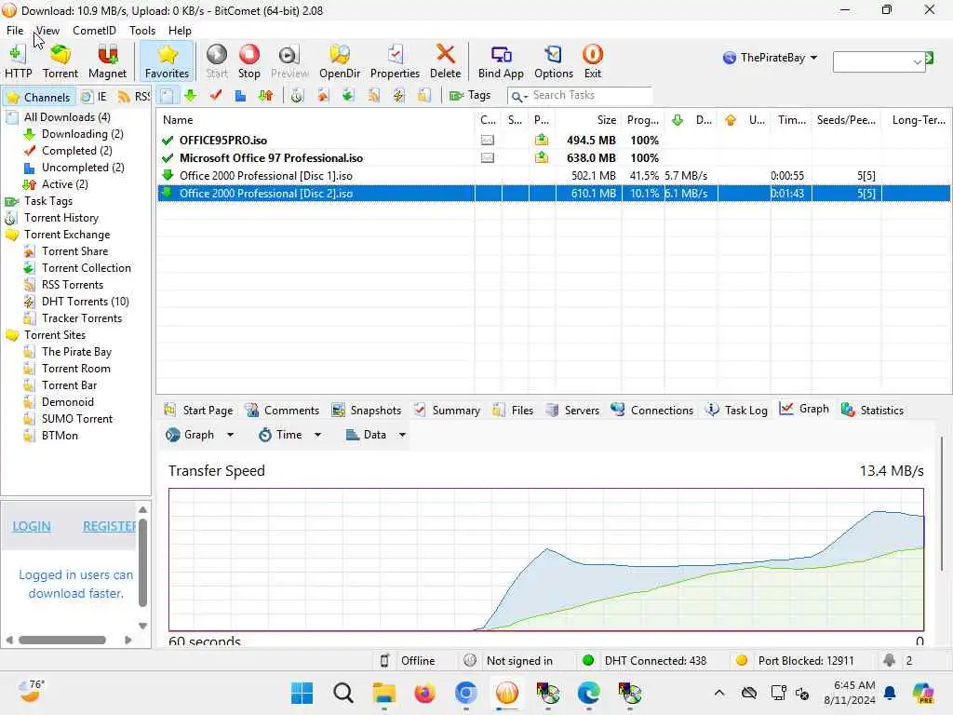
Task: Click the upload speed orange arrow column header
Action: [x=744, y=120]
